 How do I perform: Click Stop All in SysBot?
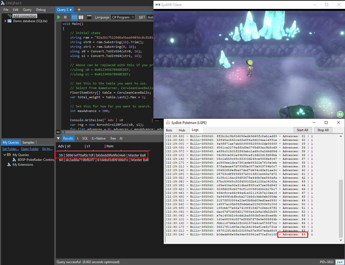323,130
